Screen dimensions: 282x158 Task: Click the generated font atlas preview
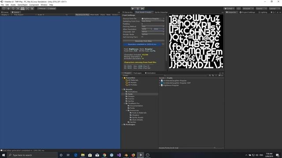pyautogui.click(x=196, y=41)
